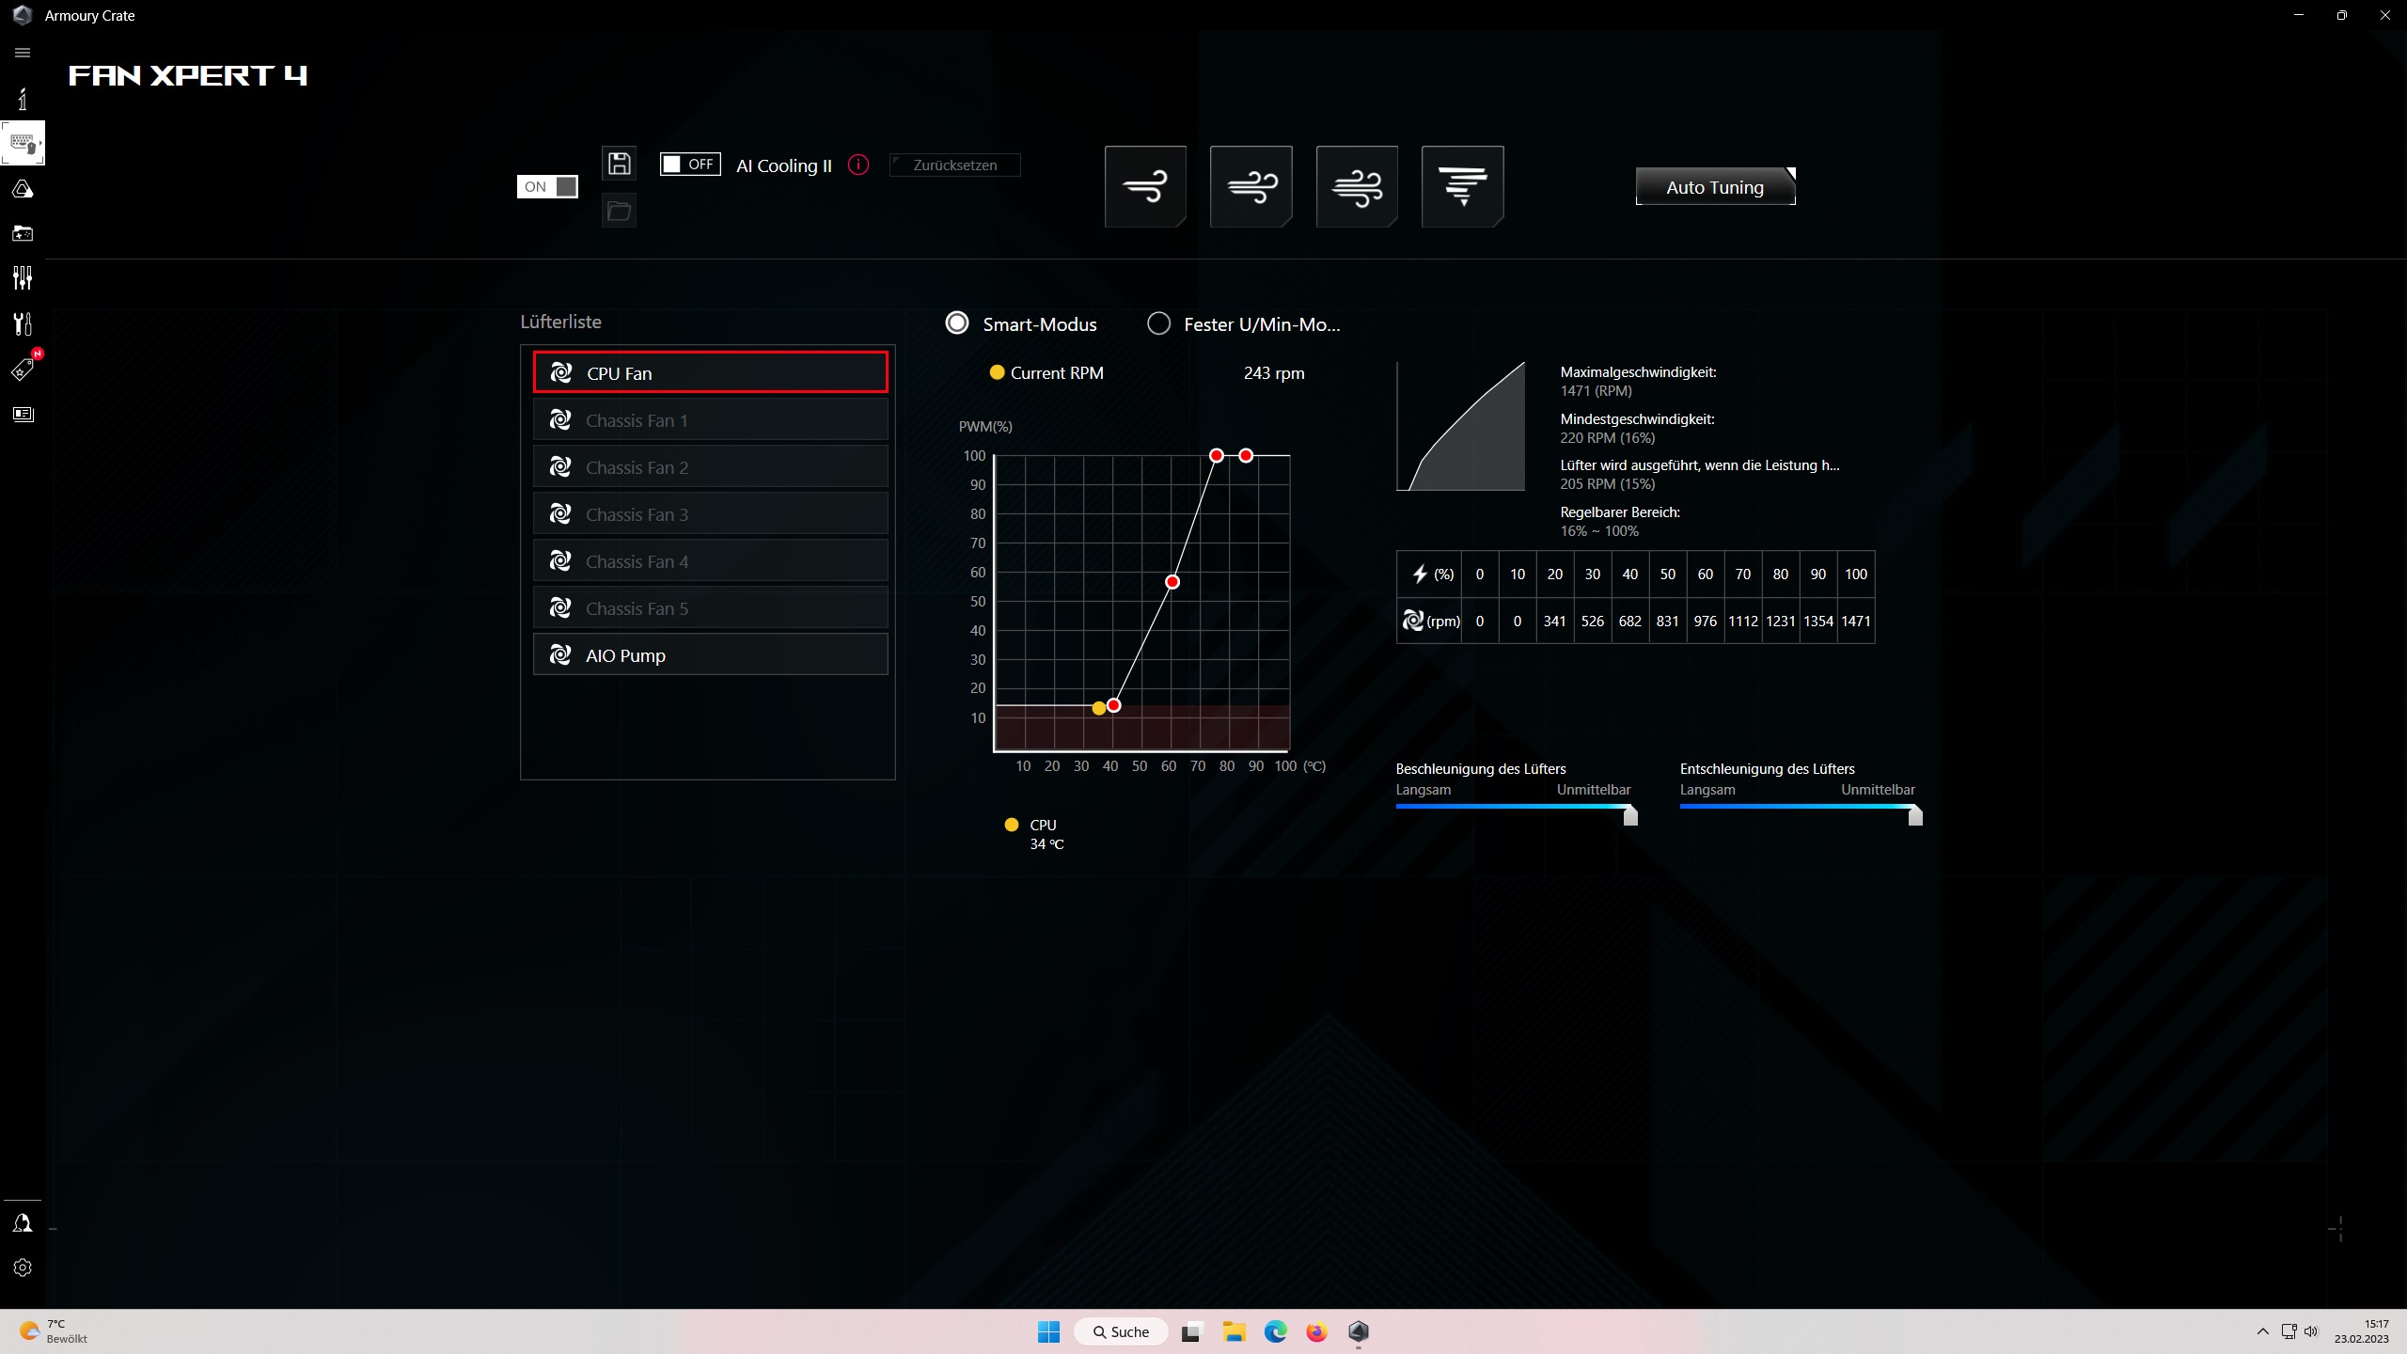Click the Auto Tuning button
Screen dimensions: 2407x1354
[1715, 187]
